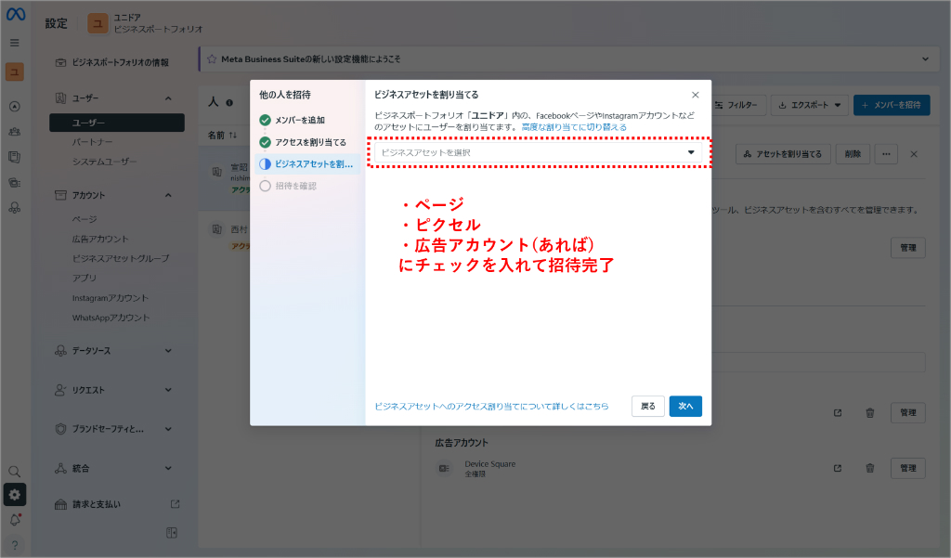The width and height of the screenshot is (951, 558).
Task: Click the 次へ button in the dialog
Action: point(685,406)
